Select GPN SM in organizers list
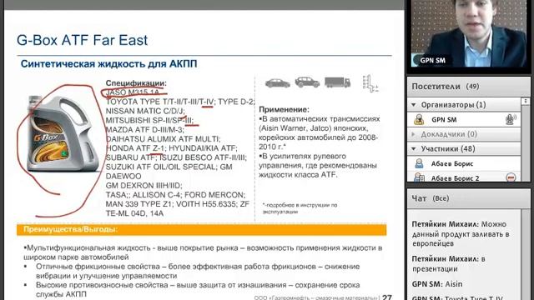This screenshot has height=300, width=534. coord(464,120)
